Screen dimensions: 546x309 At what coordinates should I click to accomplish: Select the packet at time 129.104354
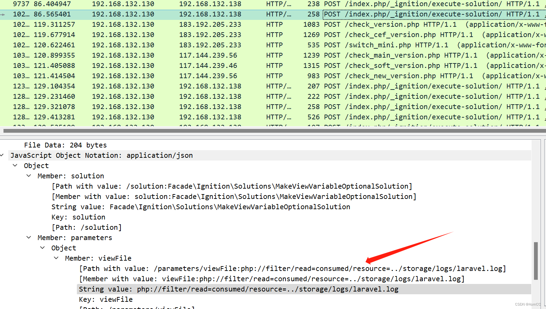click(273, 86)
